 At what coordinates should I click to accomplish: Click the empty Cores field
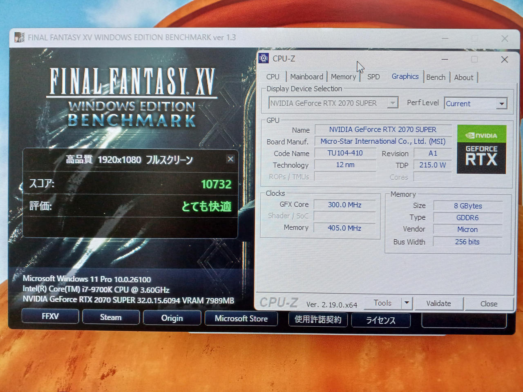(433, 177)
